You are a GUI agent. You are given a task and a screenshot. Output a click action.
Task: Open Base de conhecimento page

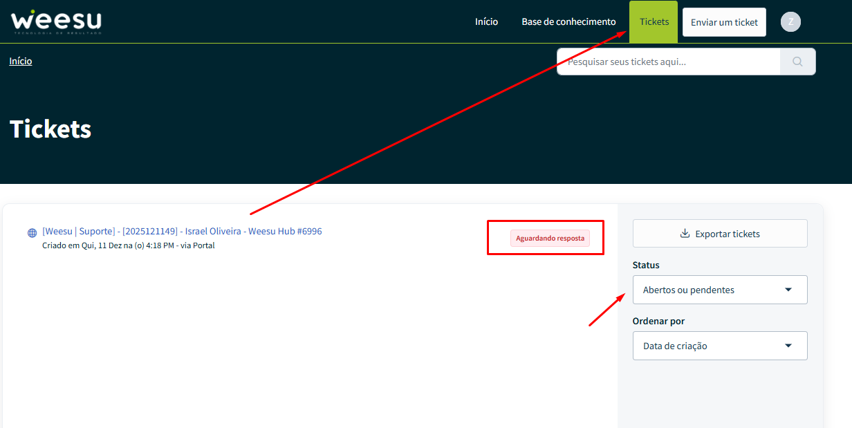point(568,21)
